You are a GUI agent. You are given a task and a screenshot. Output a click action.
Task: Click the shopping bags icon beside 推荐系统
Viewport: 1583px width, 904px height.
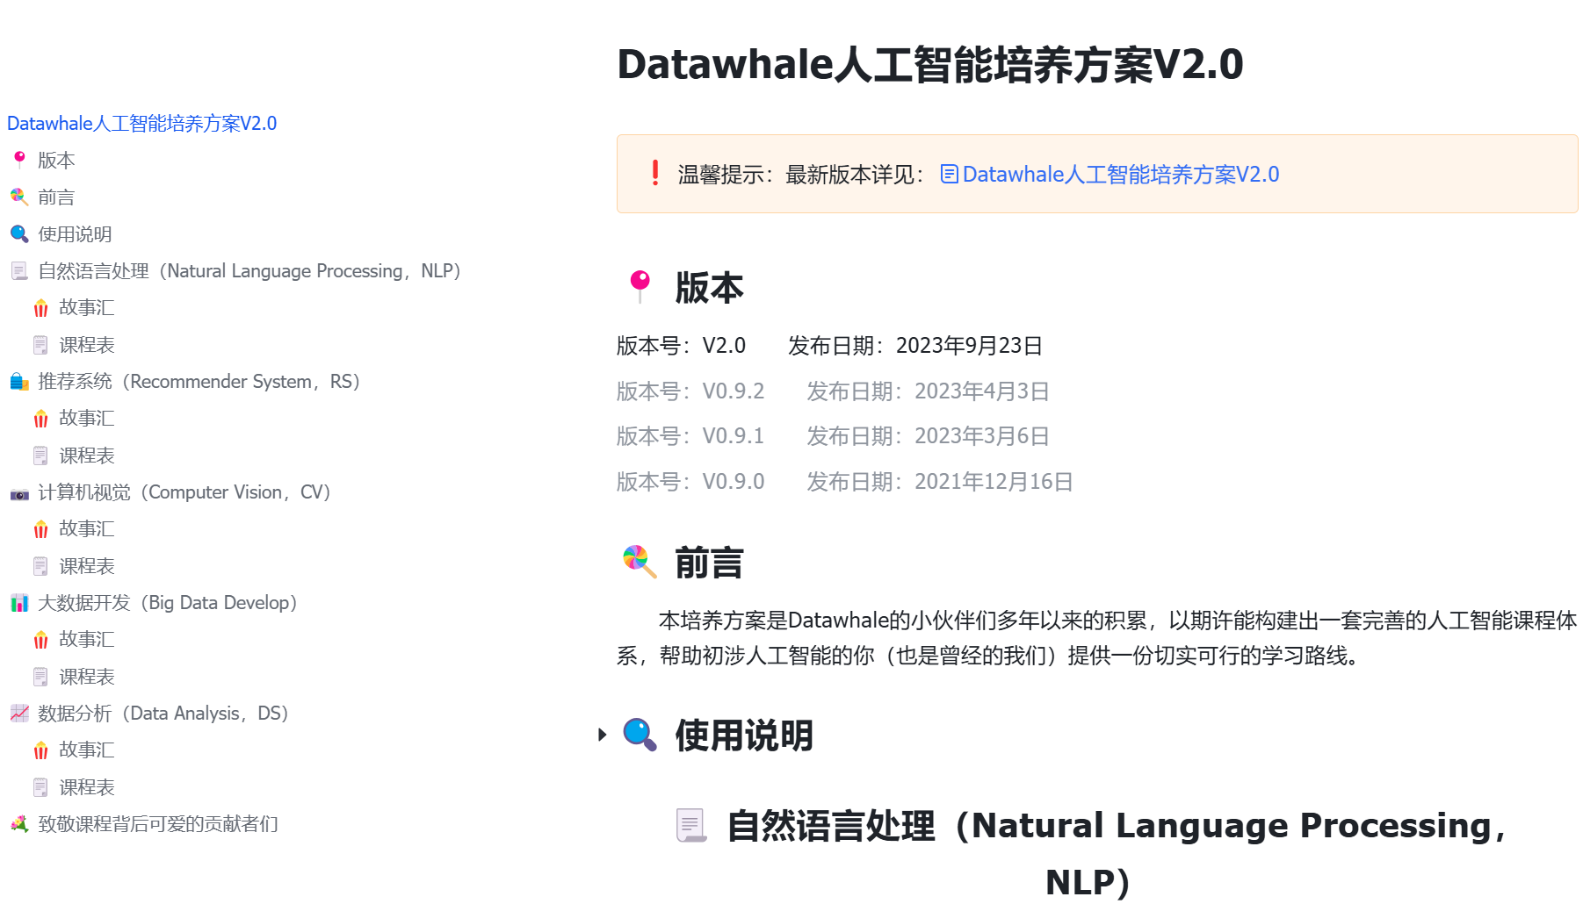(x=19, y=381)
